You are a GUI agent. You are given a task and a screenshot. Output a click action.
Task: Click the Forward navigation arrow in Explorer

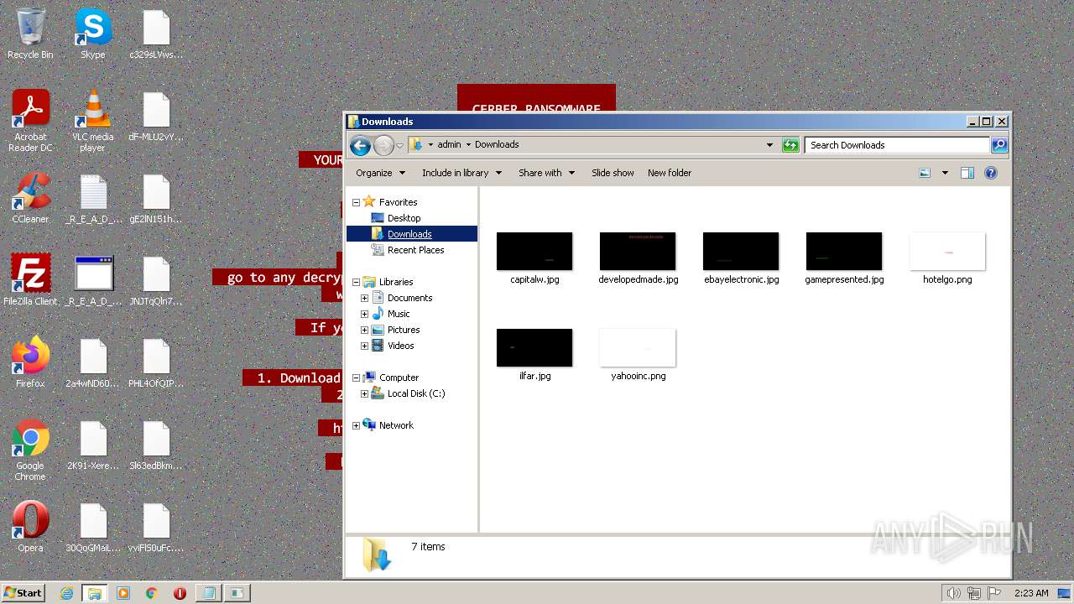coord(383,145)
